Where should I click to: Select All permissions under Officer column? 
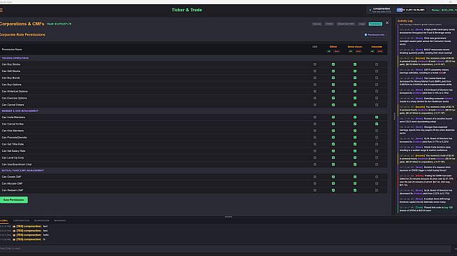tap(329, 51)
